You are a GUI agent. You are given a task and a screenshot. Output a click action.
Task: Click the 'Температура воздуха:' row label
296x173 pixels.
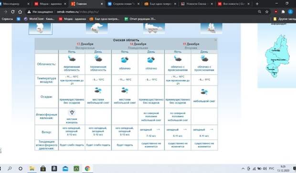pos(46,80)
